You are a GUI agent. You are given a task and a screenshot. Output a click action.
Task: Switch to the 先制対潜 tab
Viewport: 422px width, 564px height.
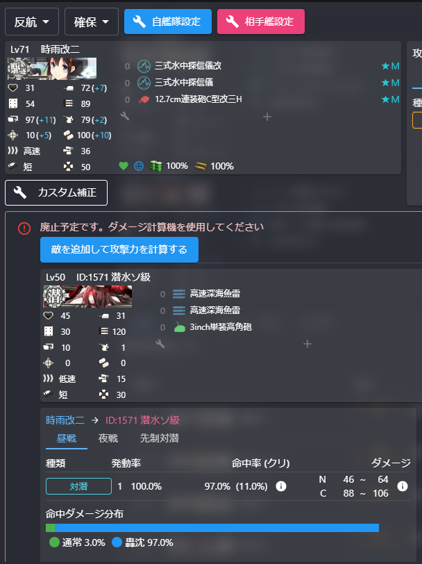[x=160, y=438]
